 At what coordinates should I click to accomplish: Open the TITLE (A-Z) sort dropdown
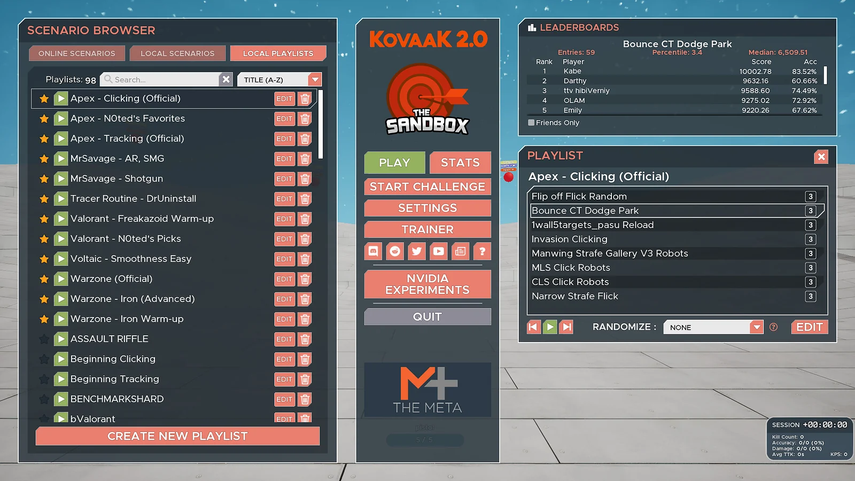pos(279,80)
